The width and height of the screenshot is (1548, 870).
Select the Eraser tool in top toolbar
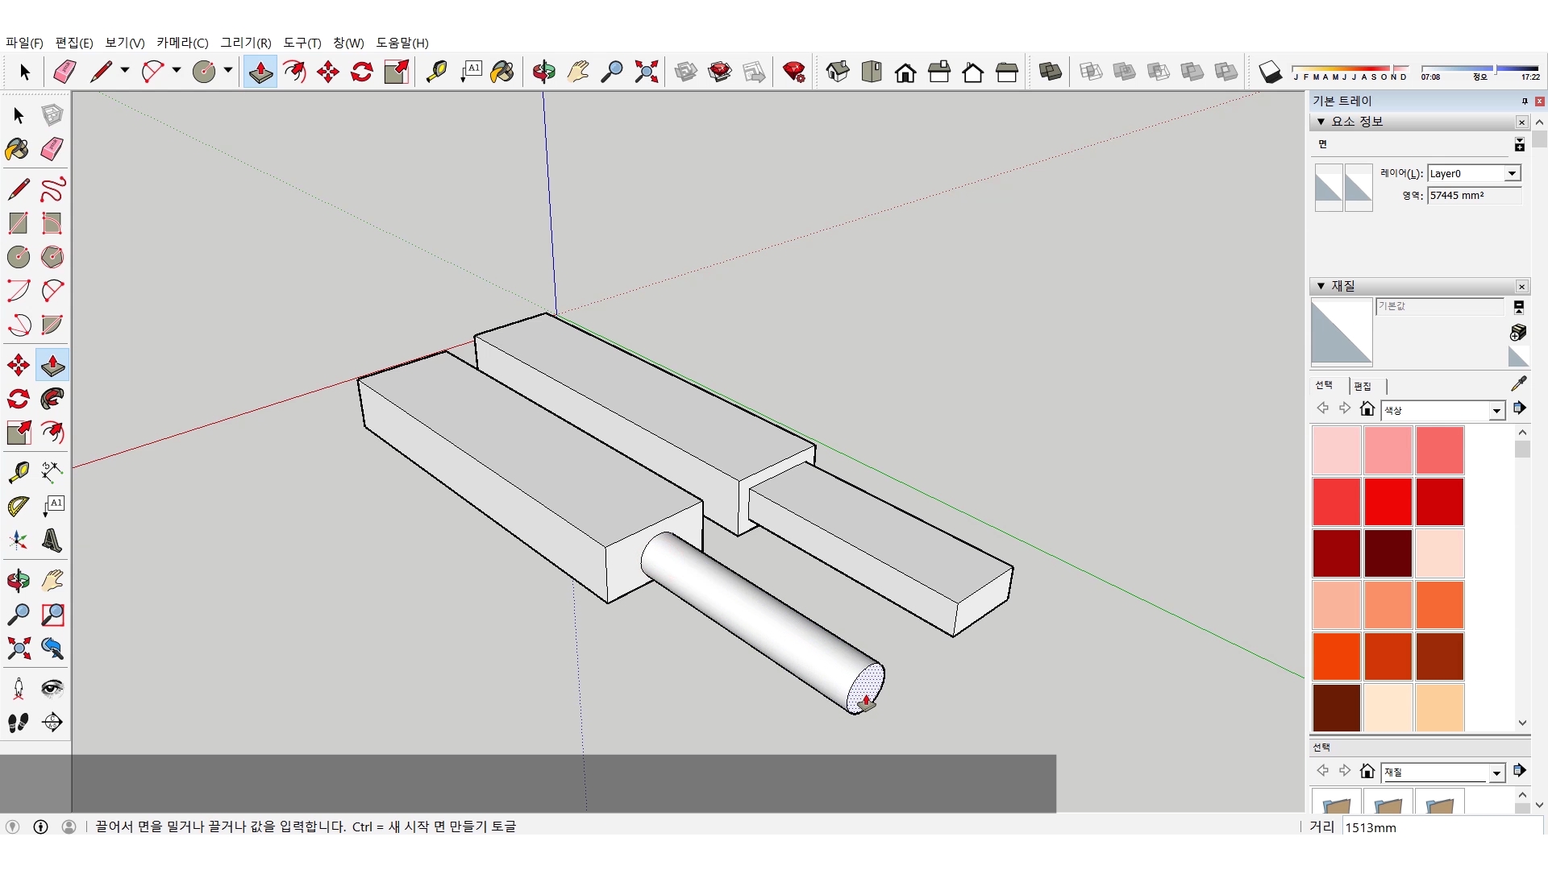pyautogui.click(x=64, y=72)
